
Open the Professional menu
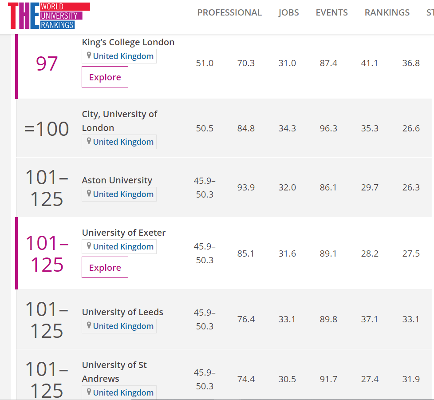pos(229,12)
